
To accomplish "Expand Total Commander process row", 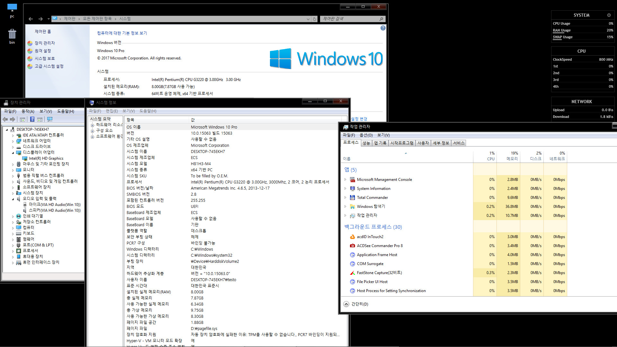I will 345,198.
